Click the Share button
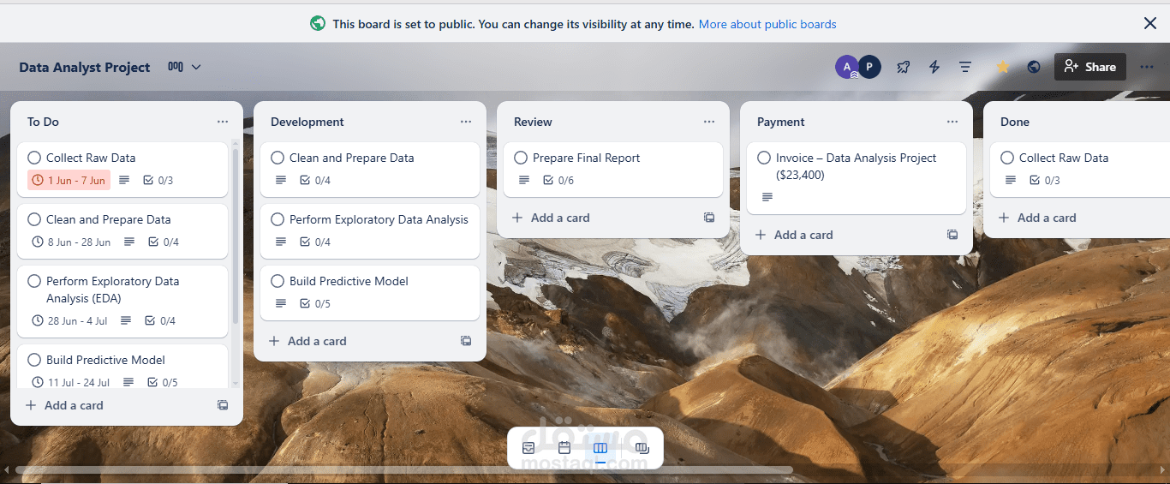 [x=1090, y=67]
